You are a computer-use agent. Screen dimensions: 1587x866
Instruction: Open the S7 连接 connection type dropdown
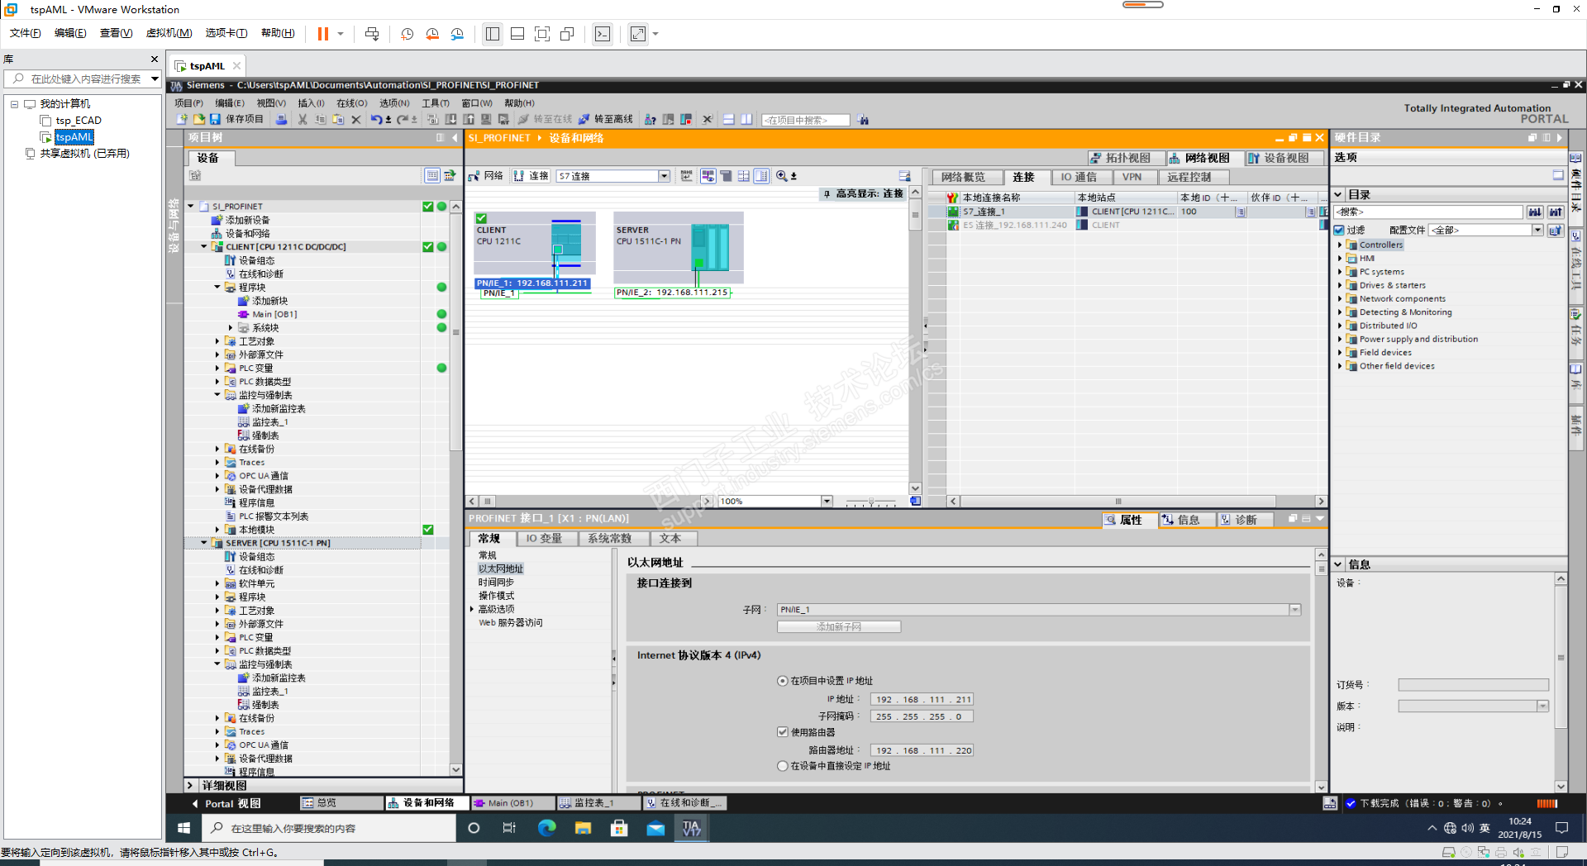pos(664,176)
